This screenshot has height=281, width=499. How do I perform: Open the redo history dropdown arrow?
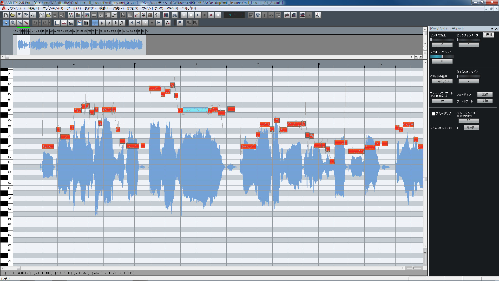coord(49,23)
